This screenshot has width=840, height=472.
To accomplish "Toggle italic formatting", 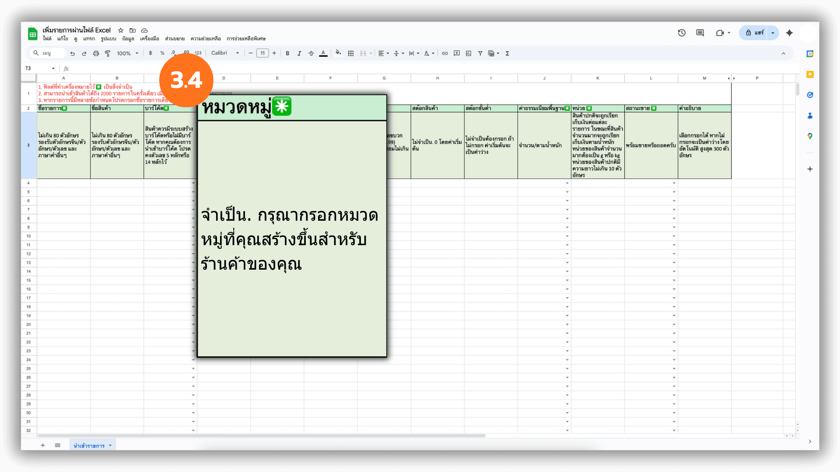I will pyautogui.click(x=299, y=53).
